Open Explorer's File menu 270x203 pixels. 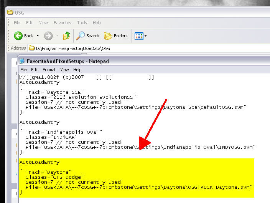pyautogui.click(x=17, y=23)
